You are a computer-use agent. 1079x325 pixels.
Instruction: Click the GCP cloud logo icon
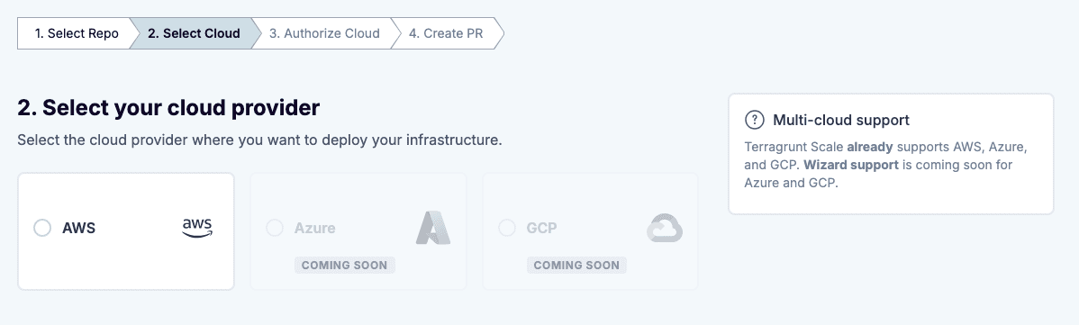coord(665,228)
